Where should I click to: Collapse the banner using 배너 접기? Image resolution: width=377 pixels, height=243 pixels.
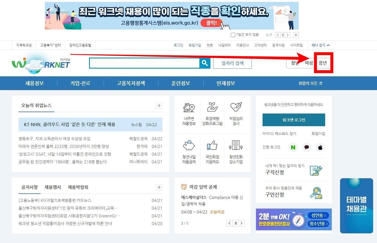[x=320, y=45]
